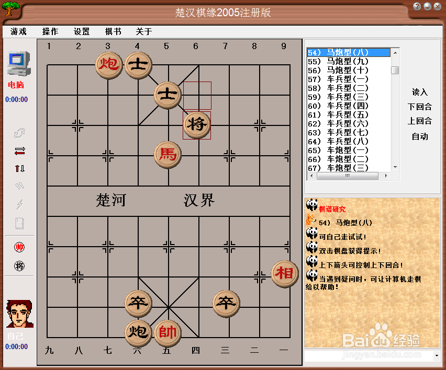Screen dimensions: 446x370
Task: Open the 关于 menu
Action: tap(143, 31)
